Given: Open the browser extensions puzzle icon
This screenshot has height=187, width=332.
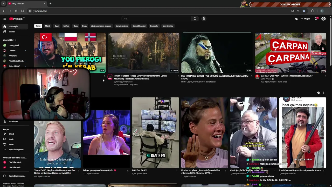Looking at the screenshot, I should click(x=313, y=11).
